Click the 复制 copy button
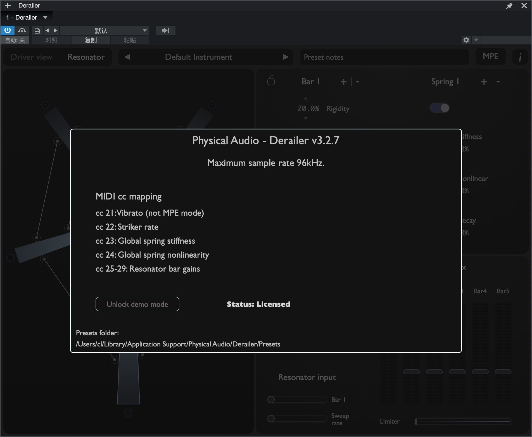 click(x=91, y=40)
